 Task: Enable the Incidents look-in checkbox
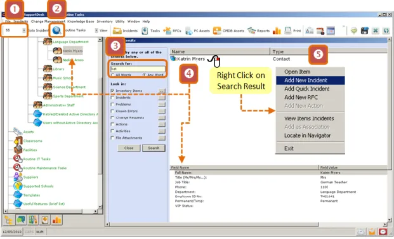112,98
